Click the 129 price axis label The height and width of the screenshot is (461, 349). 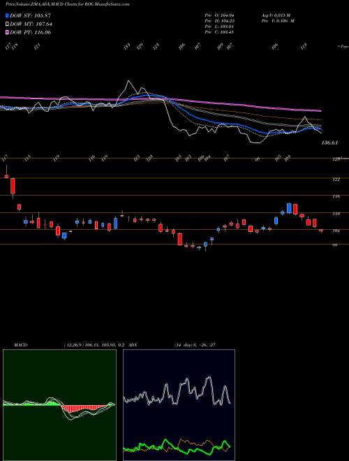(x=336, y=159)
